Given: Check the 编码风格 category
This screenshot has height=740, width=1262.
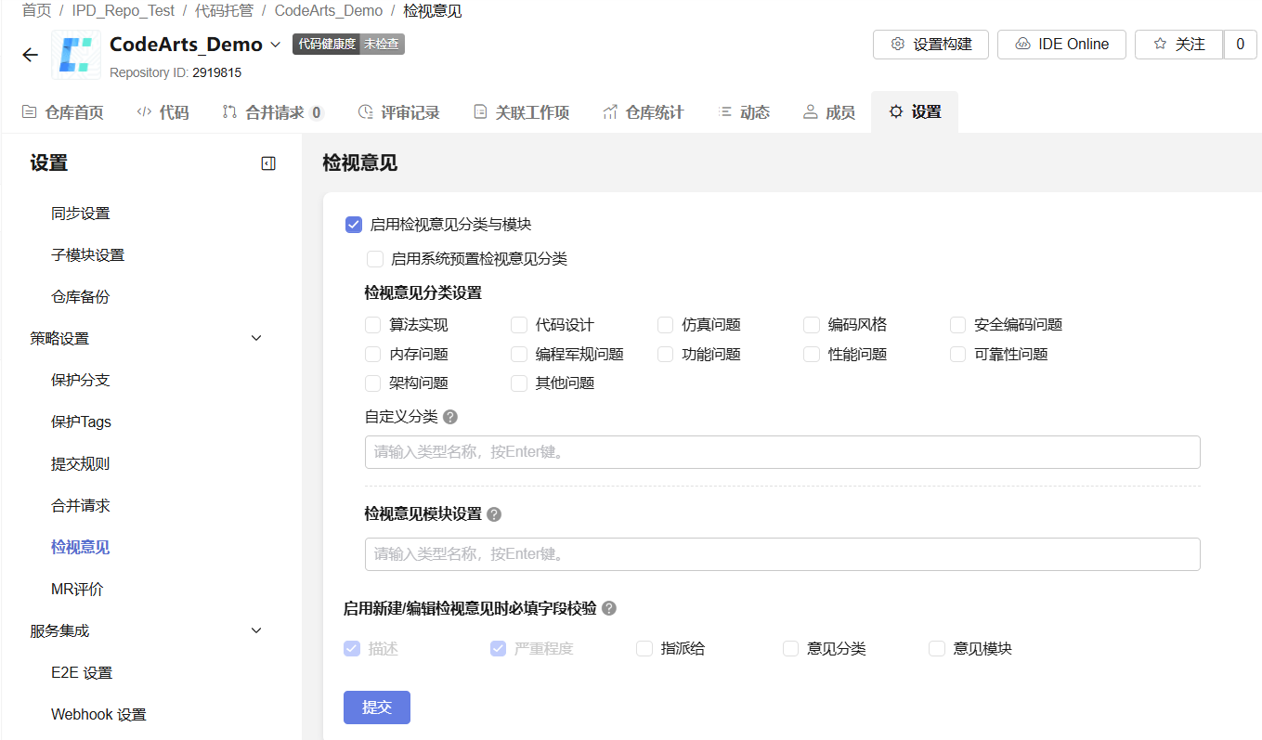Looking at the screenshot, I should point(812,325).
